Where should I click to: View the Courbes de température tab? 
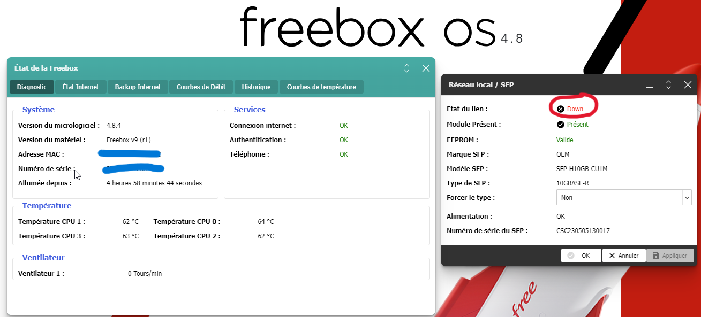[321, 87]
